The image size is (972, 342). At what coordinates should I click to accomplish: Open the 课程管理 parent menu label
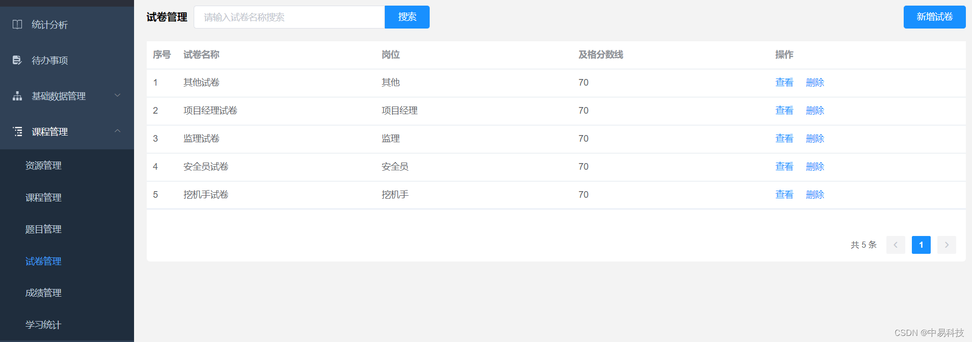click(49, 131)
